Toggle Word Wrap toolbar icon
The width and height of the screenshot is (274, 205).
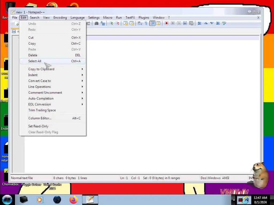(x=140, y=23)
